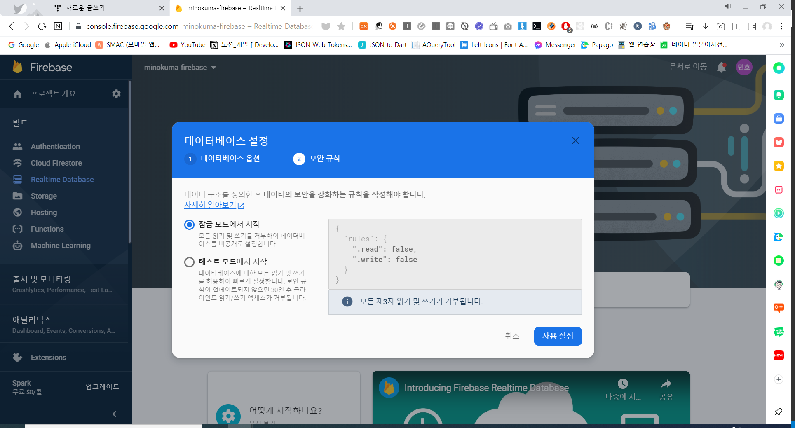Open the 자세히 알아보기 learn more link
The height and width of the screenshot is (428, 795).
click(x=214, y=205)
